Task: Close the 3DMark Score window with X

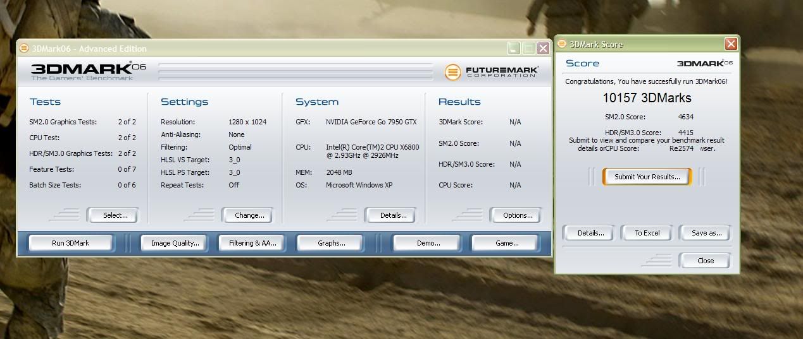Action: click(x=731, y=44)
